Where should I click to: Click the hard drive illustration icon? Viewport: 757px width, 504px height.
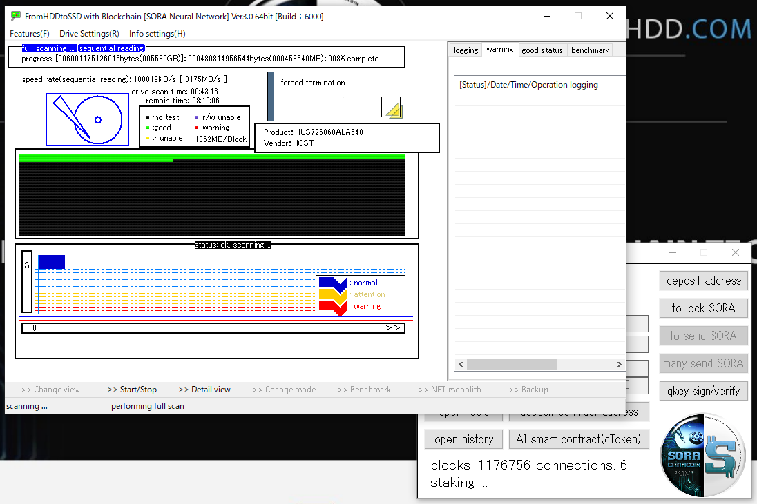[x=88, y=119]
